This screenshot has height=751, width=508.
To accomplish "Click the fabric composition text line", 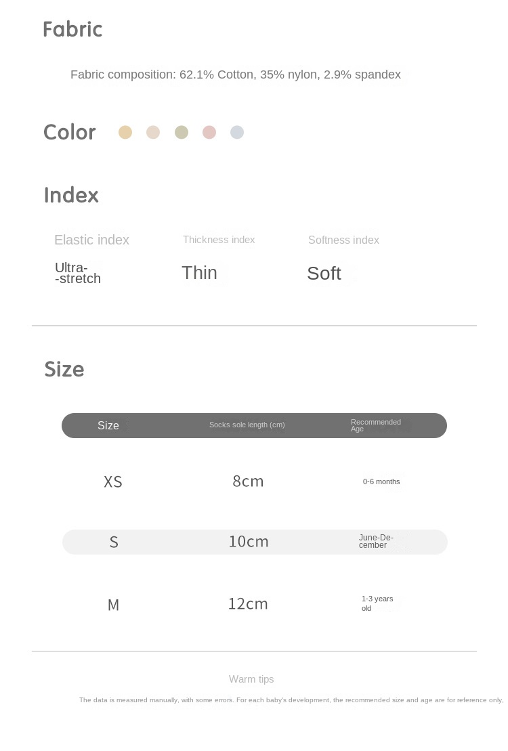I will click(x=236, y=74).
